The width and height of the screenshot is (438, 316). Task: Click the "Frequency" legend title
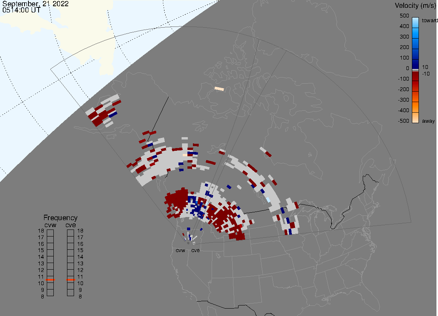tap(60, 218)
